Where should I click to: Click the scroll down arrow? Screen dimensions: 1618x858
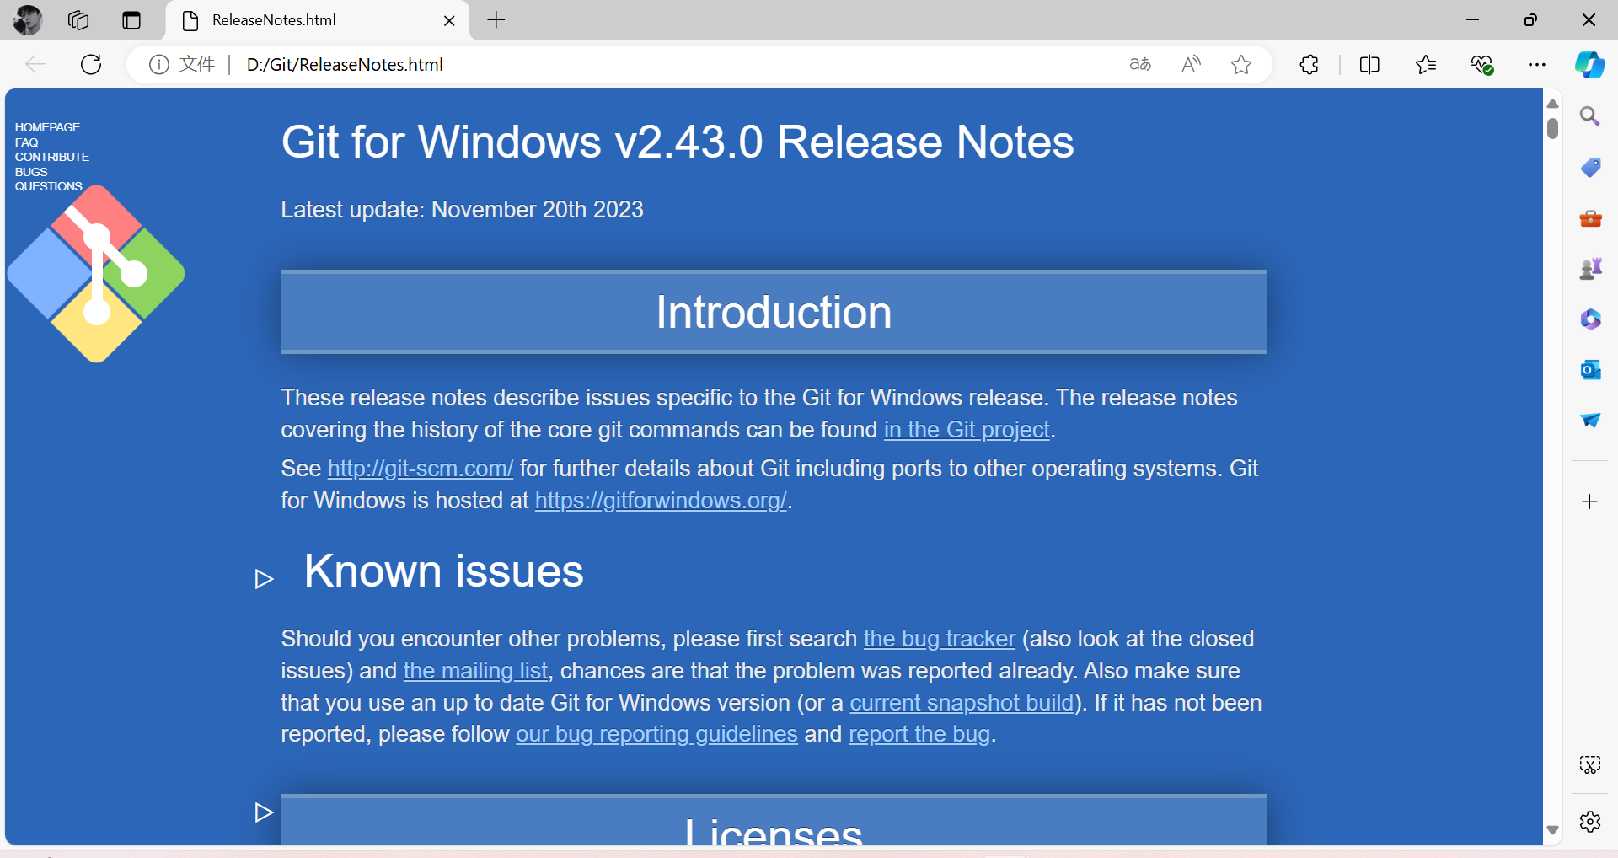point(1552,830)
